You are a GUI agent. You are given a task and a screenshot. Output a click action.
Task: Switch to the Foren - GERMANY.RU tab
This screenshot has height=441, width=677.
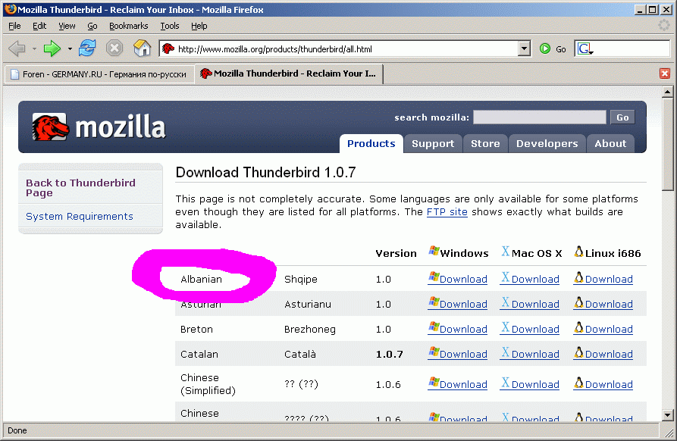pyautogui.click(x=99, y=74)
